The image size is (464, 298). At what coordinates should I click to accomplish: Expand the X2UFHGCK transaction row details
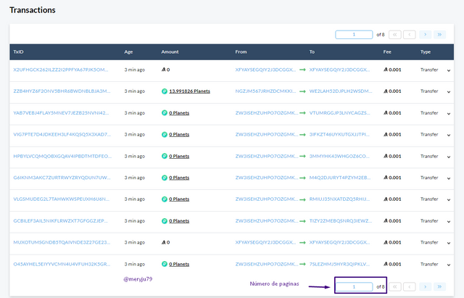448,70
